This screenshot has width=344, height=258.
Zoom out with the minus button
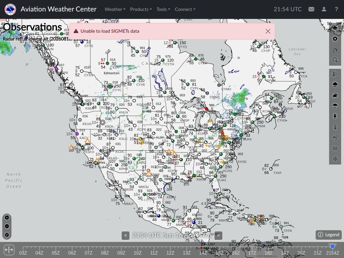[x=7, y=226]
